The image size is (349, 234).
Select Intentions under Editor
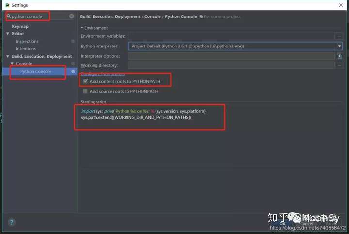(26, 49)
